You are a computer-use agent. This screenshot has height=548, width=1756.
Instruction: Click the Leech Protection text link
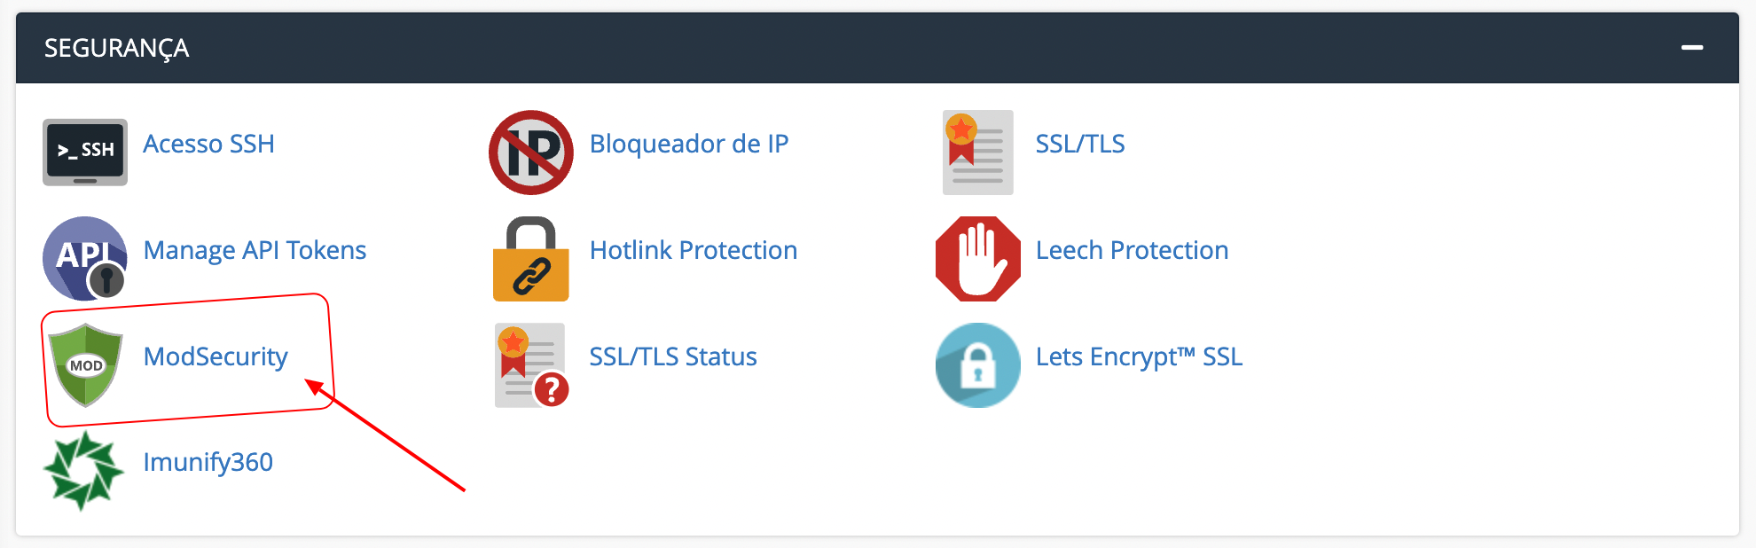(1133, 250)
